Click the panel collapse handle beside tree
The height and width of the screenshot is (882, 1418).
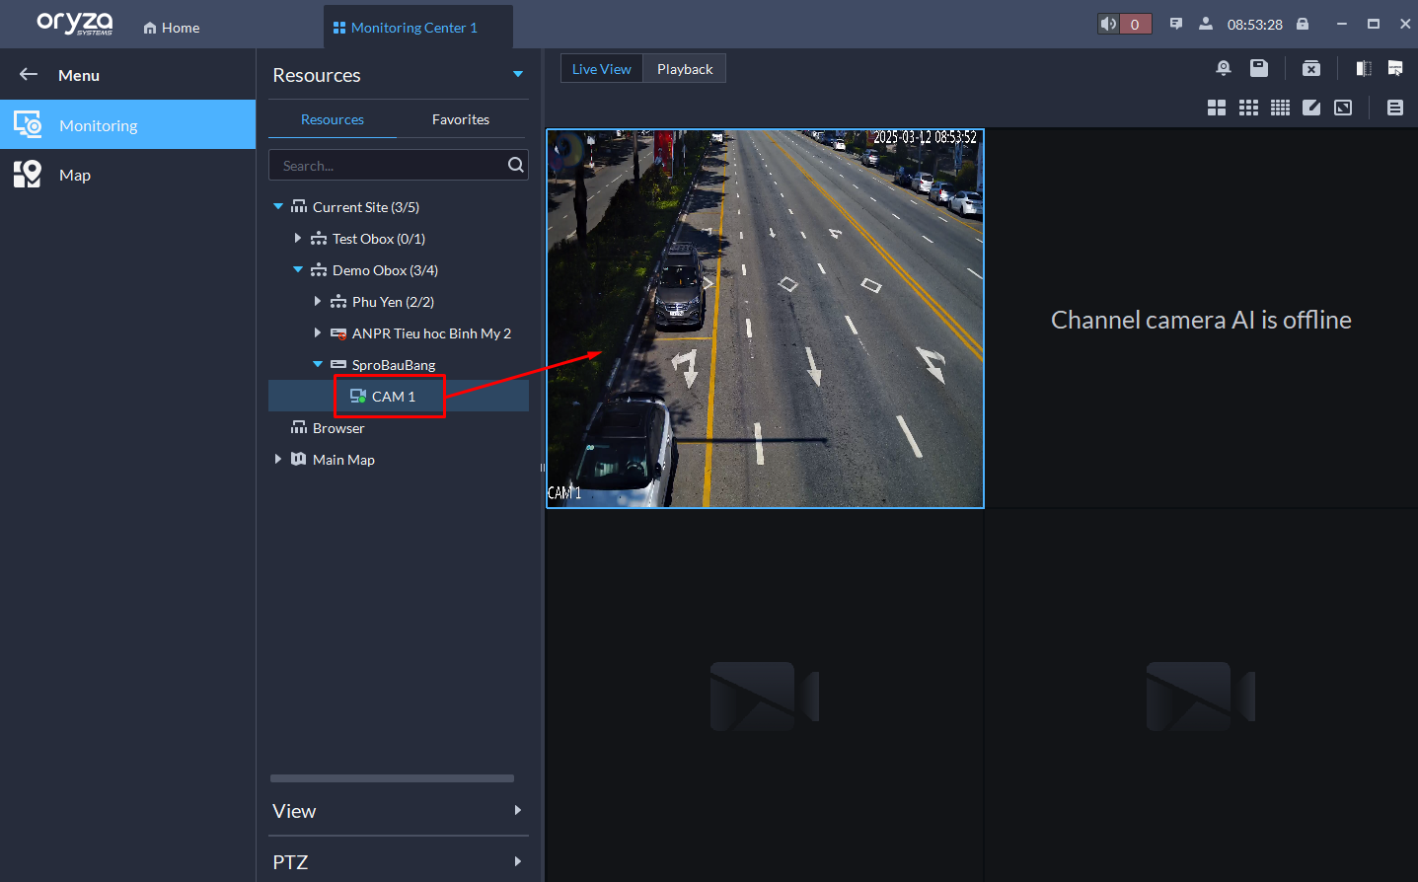pyautogui.click(x=542, y=468)
